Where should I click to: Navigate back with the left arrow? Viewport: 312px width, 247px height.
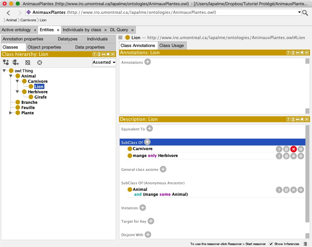pos(9,13)
